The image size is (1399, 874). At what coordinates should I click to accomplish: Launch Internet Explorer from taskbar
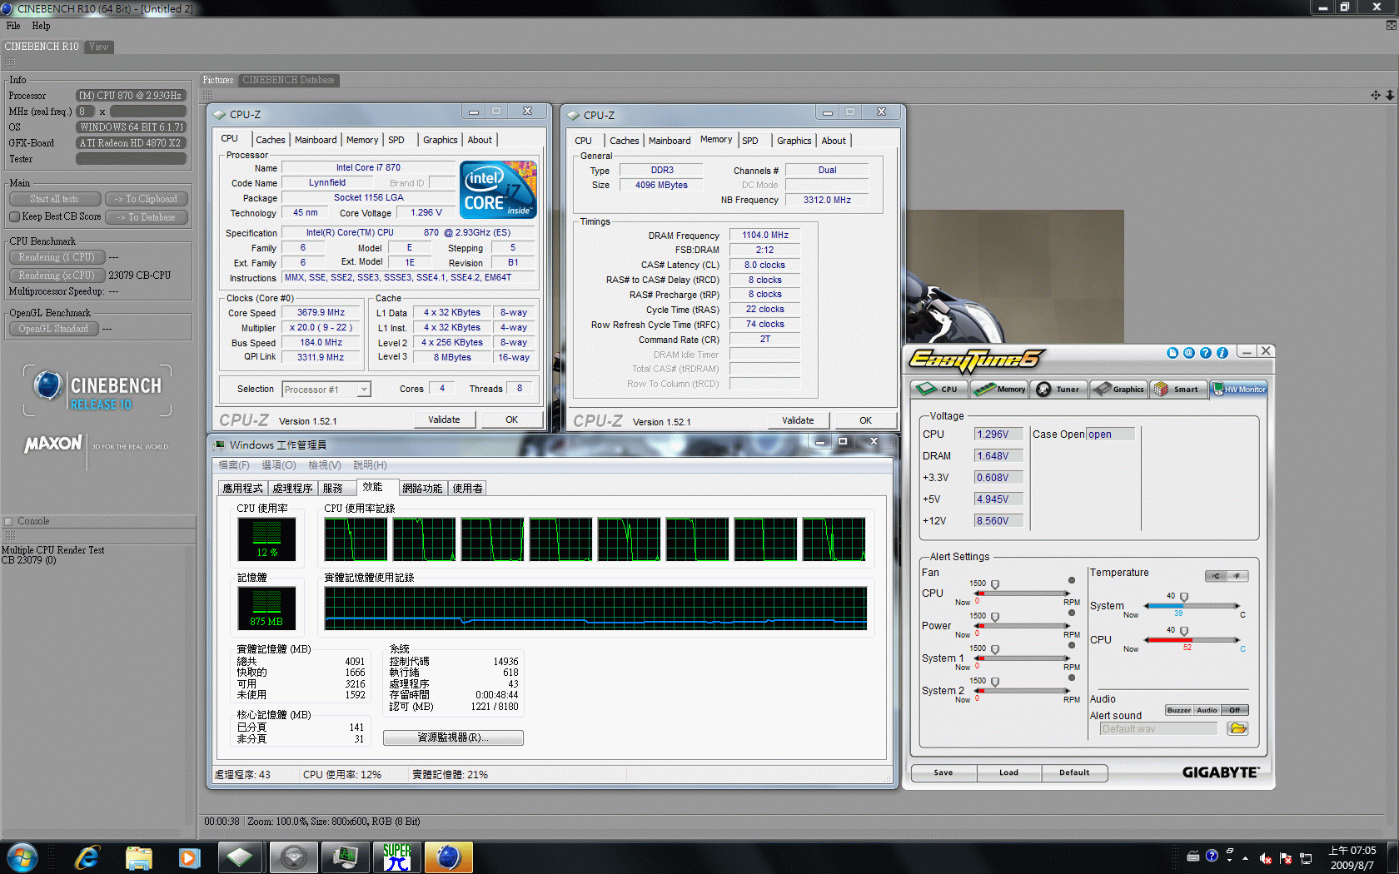click(x=87, y=857)
